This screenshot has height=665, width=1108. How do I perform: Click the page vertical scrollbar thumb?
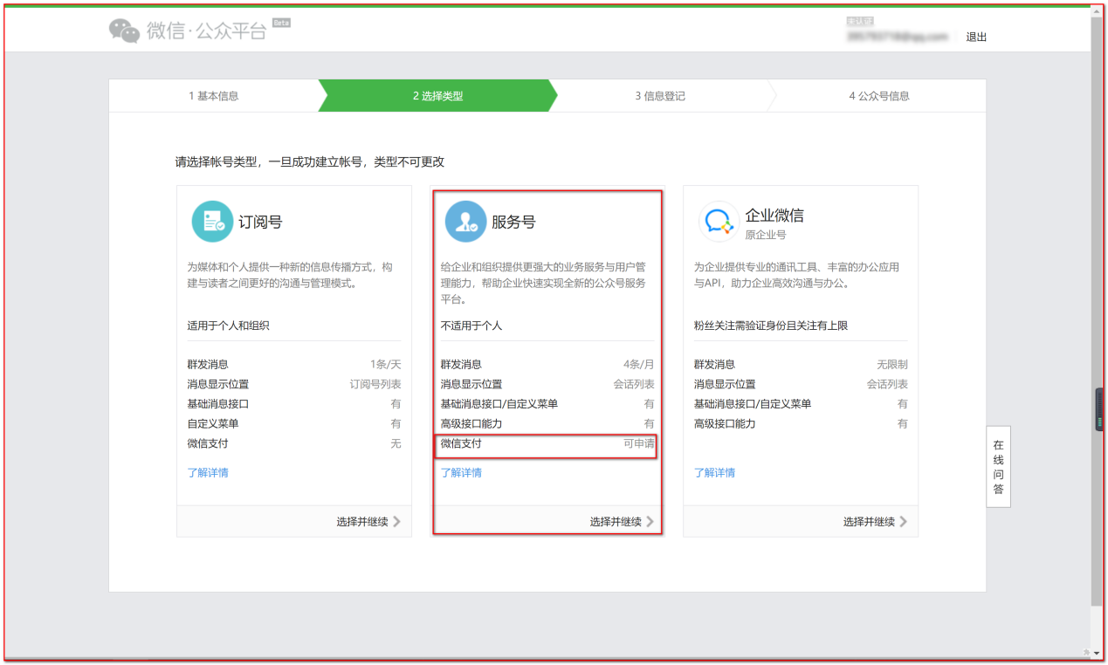tap(1097, 310)
